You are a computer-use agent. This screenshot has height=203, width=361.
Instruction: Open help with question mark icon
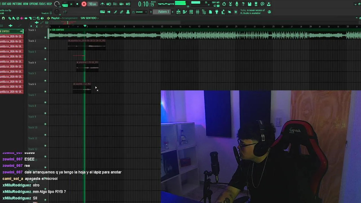coord(243,4)
